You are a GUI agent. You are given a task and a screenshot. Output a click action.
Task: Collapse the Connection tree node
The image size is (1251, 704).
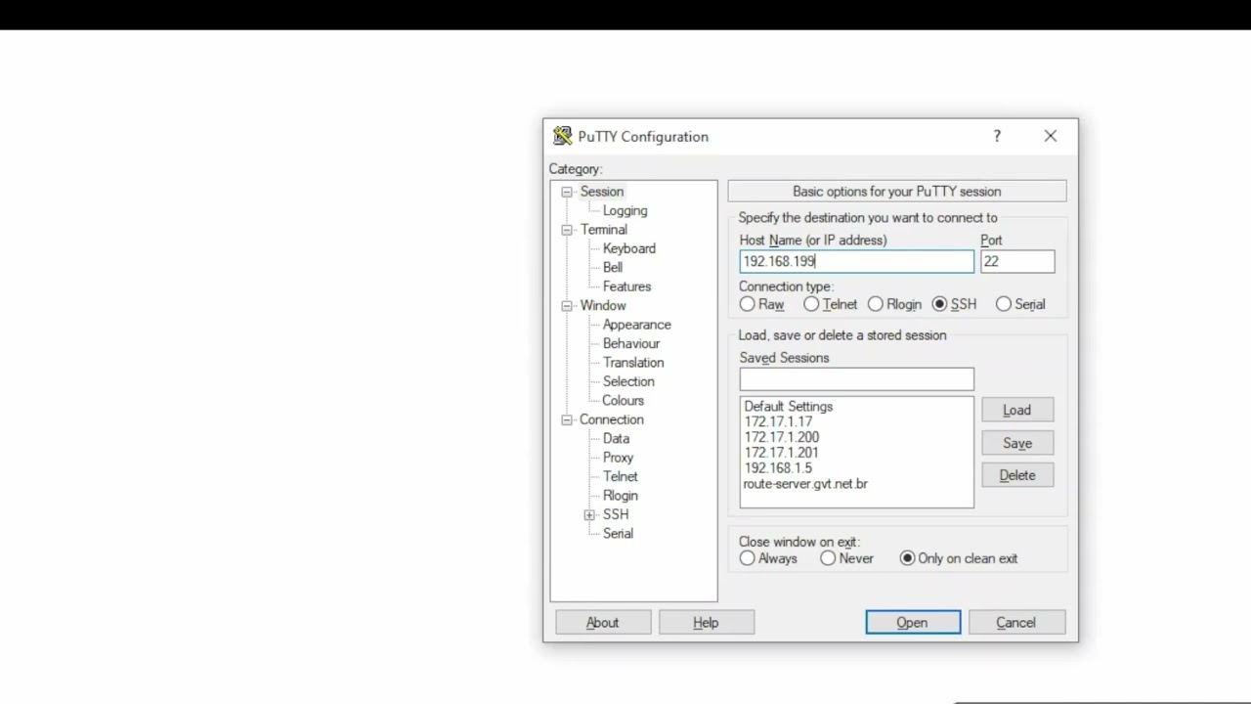pyautogui.click(x=567, y=419)
